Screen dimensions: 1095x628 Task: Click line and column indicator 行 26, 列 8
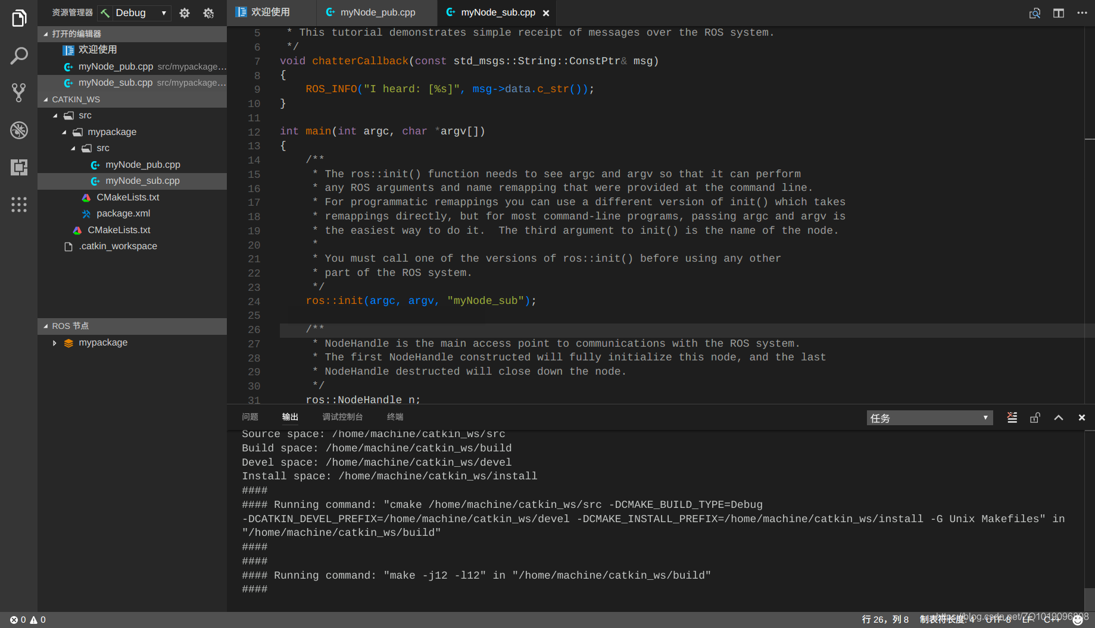point(885,620)
